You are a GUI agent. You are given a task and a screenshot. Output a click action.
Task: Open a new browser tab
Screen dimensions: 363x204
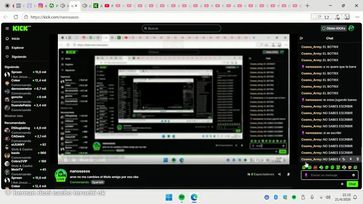307,6
